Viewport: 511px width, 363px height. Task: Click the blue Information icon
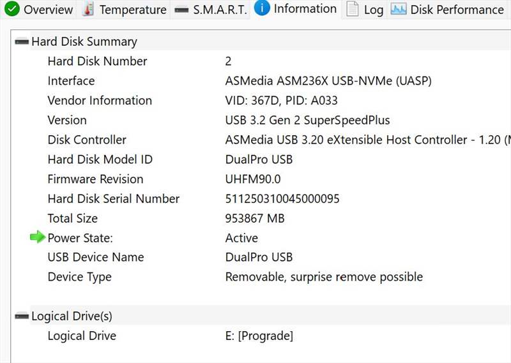[x=262, y=8]
